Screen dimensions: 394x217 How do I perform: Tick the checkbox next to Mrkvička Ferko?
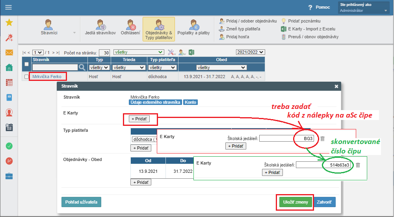(x=26, y=77)
